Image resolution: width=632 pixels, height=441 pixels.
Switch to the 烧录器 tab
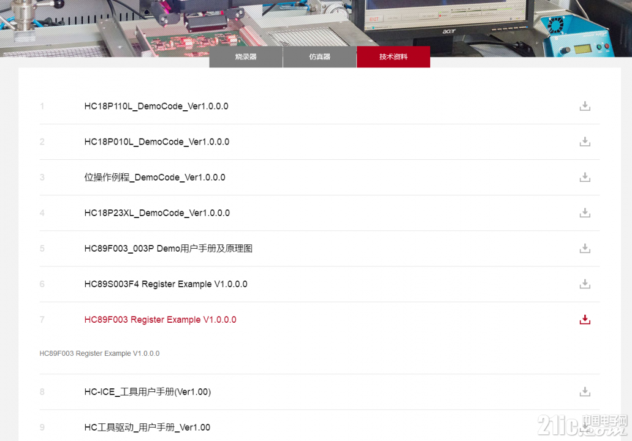point(246,57)
